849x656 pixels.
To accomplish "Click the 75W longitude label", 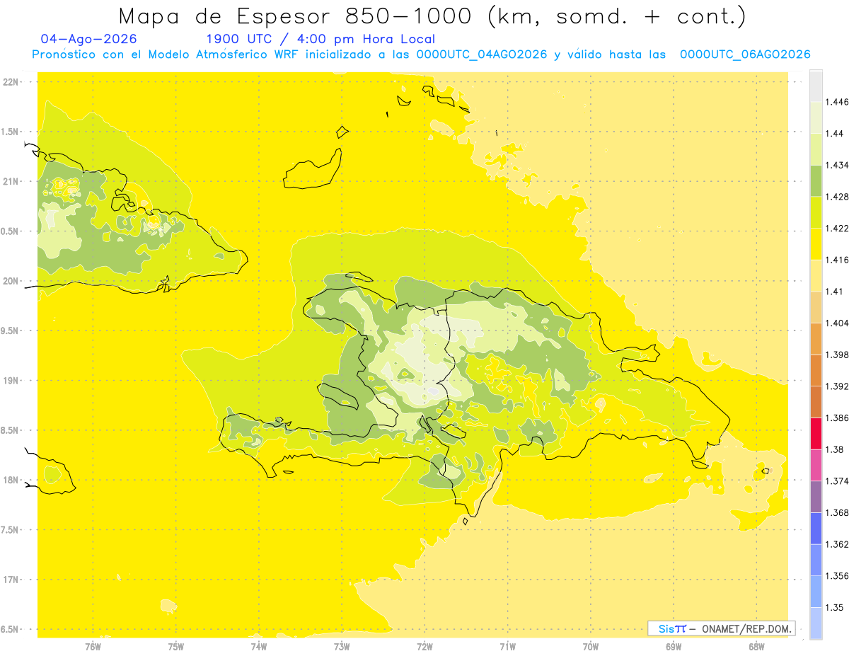I will 175,647.
